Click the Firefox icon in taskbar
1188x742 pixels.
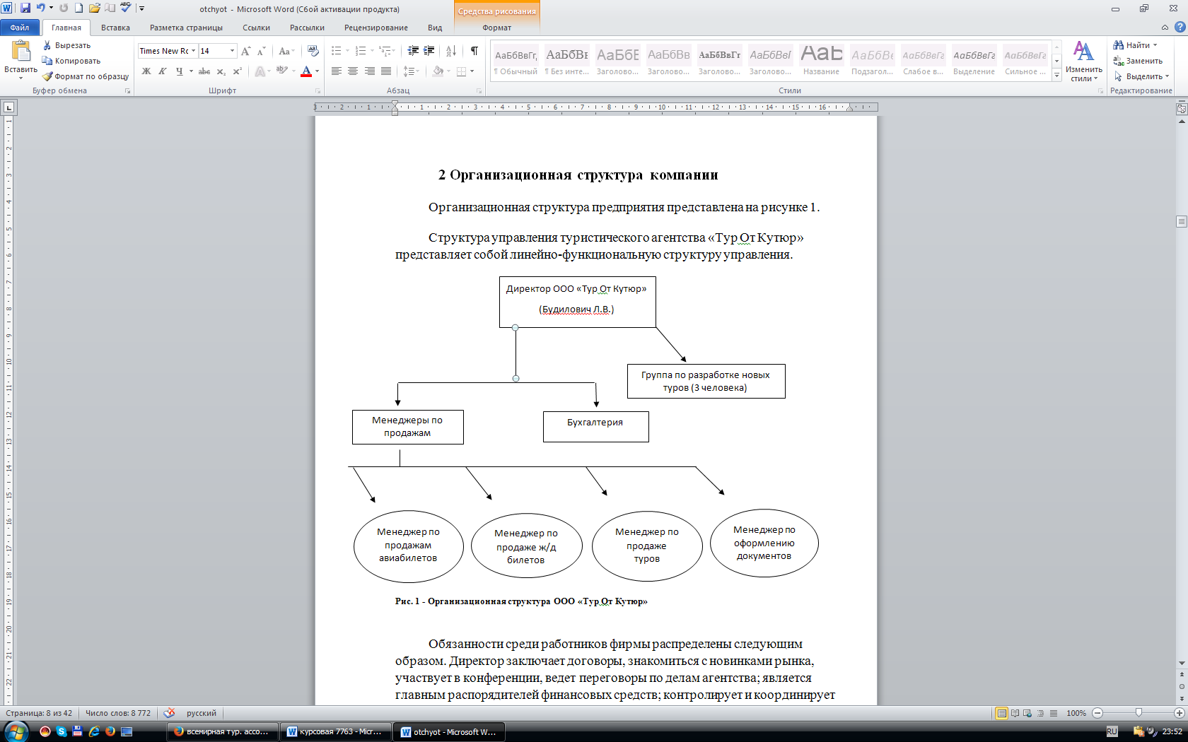[x=110, y=731]
